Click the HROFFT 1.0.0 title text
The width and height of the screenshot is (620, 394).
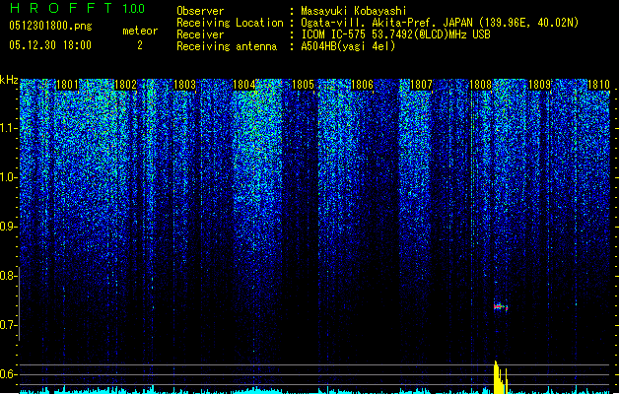point(78,8)
